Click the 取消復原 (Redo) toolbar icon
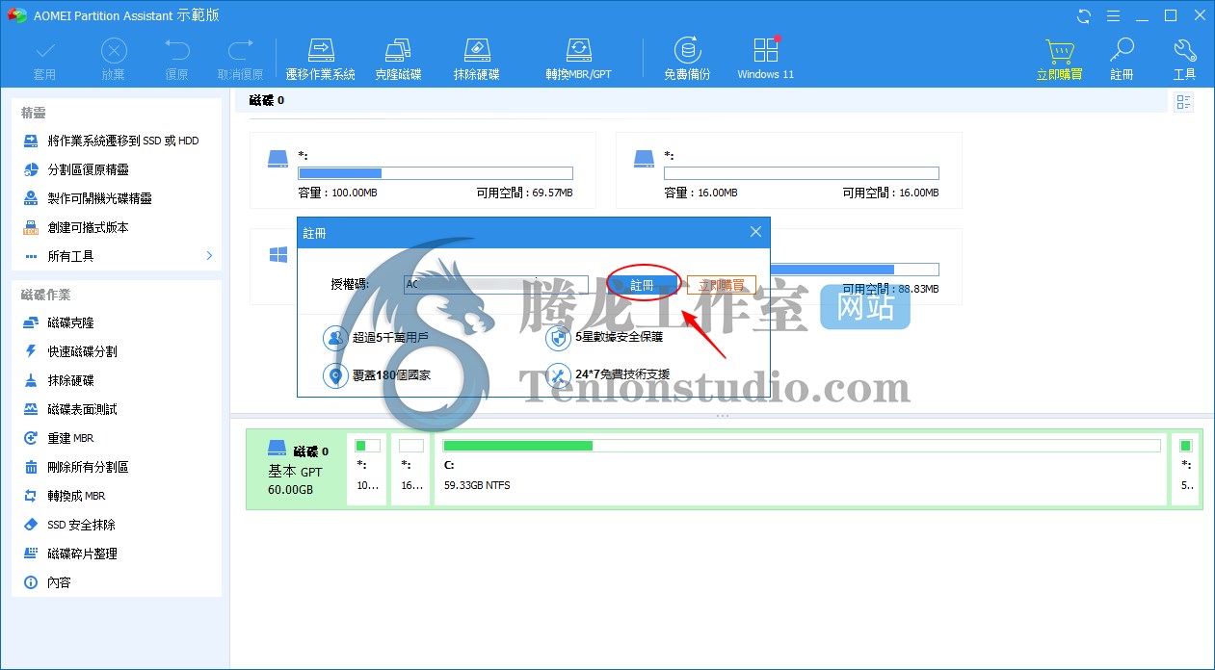The width and height of the screenshot is (1215, 670). tap(240, 59)
